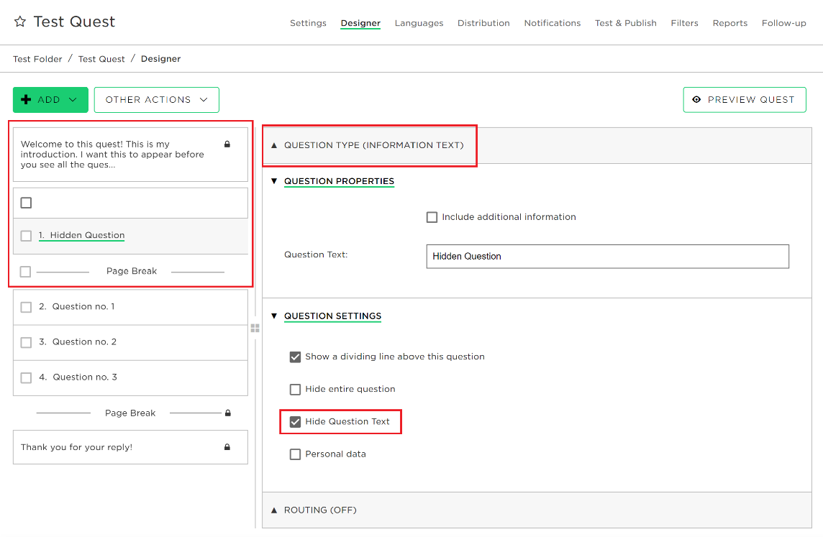Screen dimensions: 823x537
Task: Open the Reports tab
Action: pyautogui.click(x=730, y=23)
